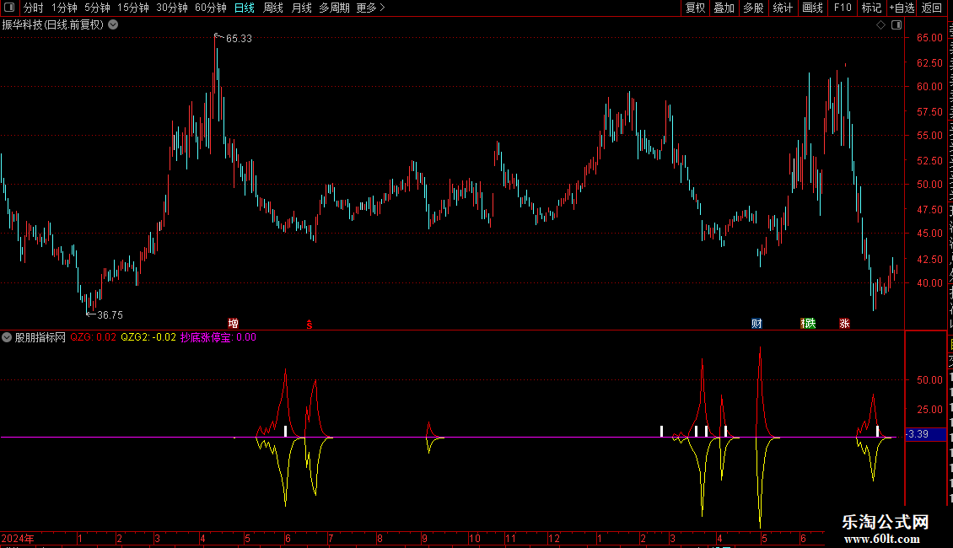Switch to 日线 daily chart

coord(245,8)
